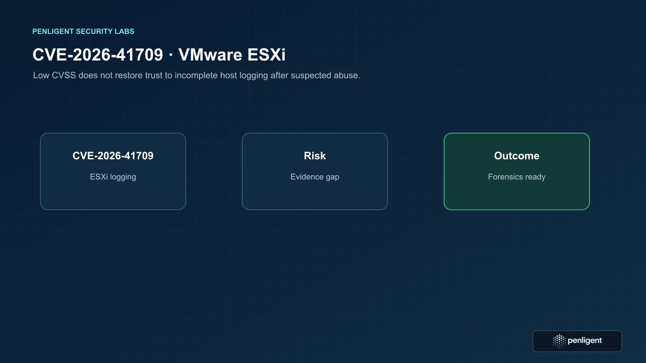Image resolution: width=646 pixels, height=363 pixels.
Task: Select the 'Evidence gap' card text
Action: coord(315,177)
